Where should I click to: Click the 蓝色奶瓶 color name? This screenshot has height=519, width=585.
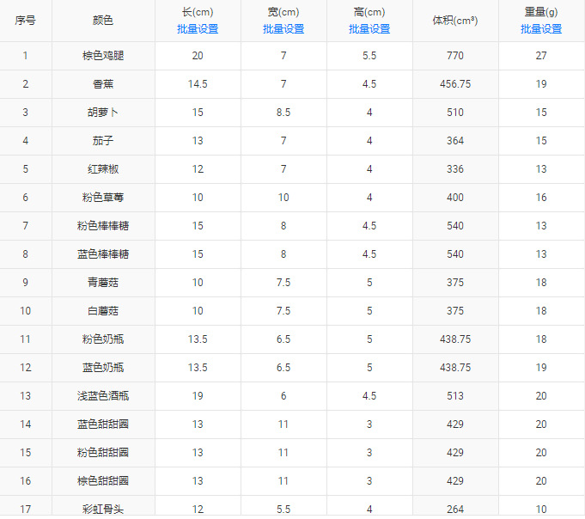click(x=102, y=368)
